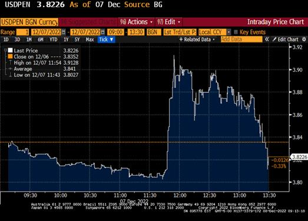Click the Add Data input field
Viewport: 308px width, 221px height.
pos(241,39)
